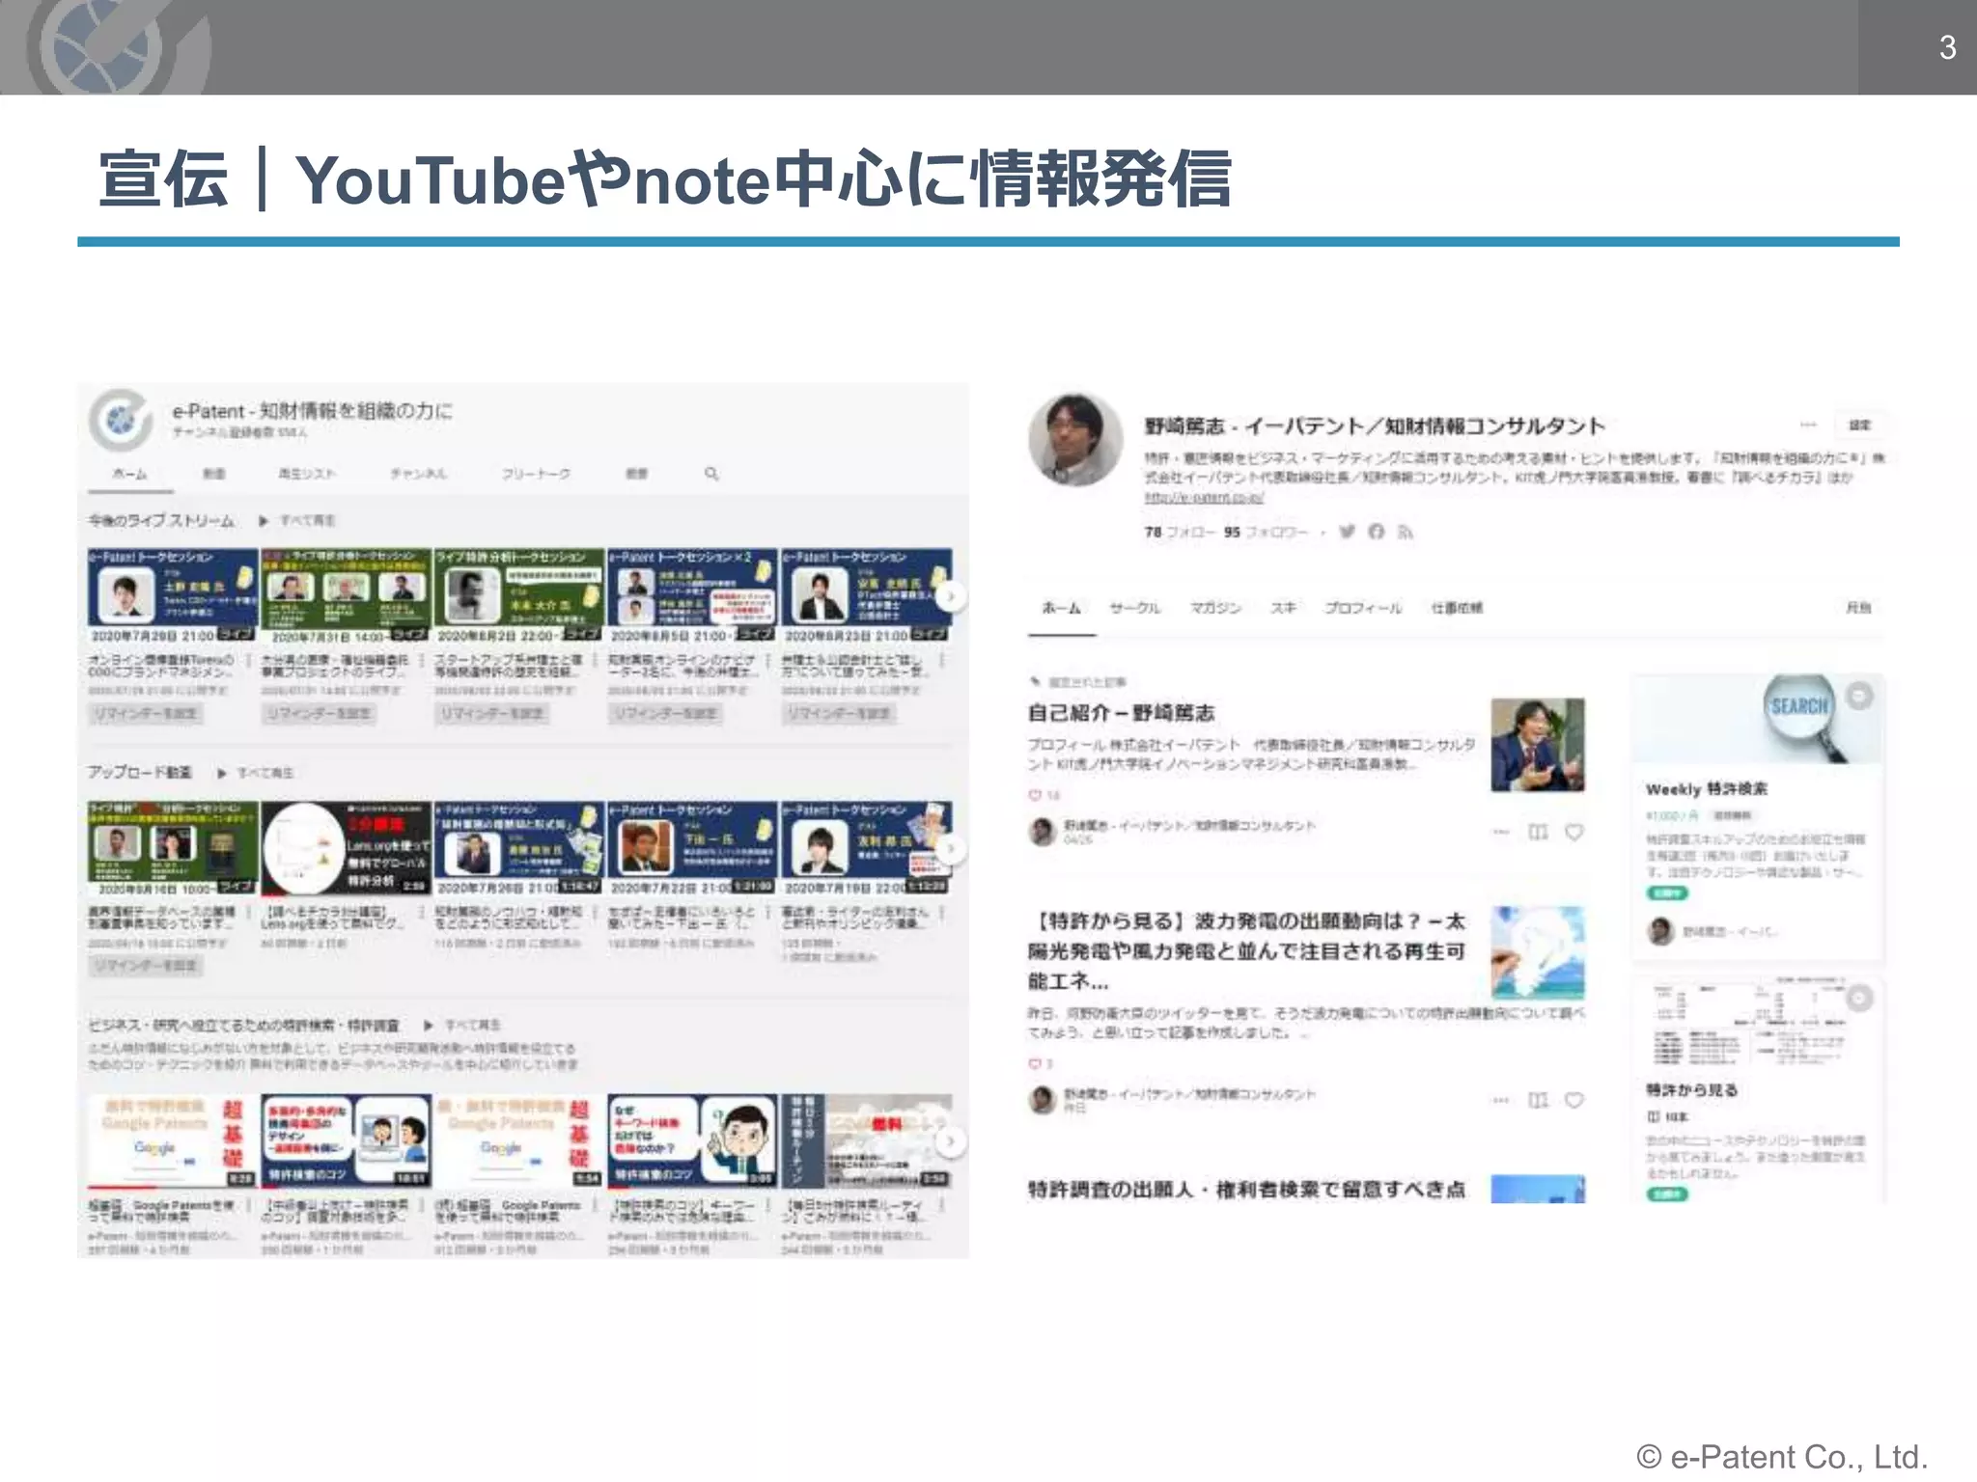Switch to the チャンネル tab on YouTube
This screenshot has height=1482, width=1977.
pyautogui.click(x=418, y=474)
